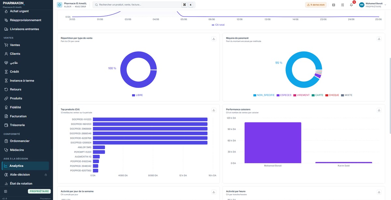
Task: Open the list view icon in header
Action: point(333,5)
